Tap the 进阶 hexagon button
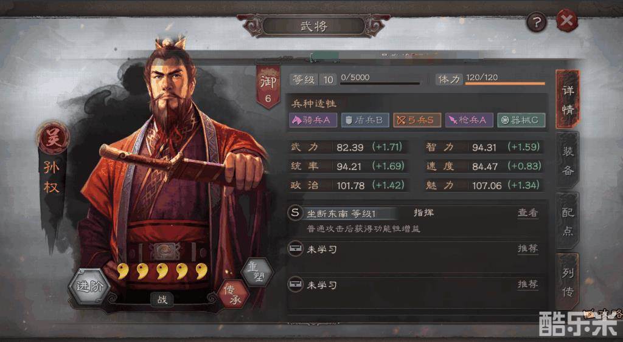Screen dimensions: 623x342 tap(89, 287)
